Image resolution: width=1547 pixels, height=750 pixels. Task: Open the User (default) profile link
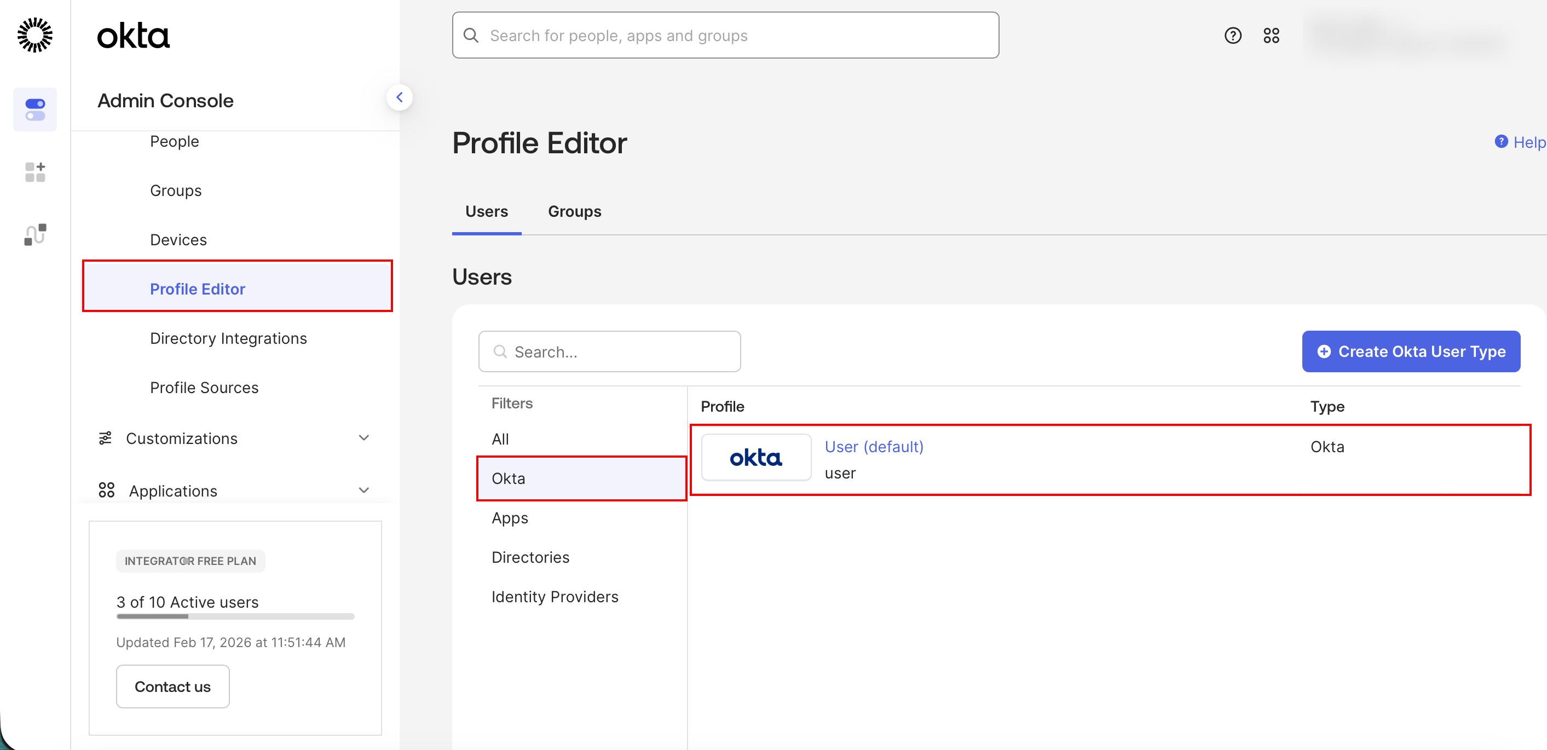874,447
